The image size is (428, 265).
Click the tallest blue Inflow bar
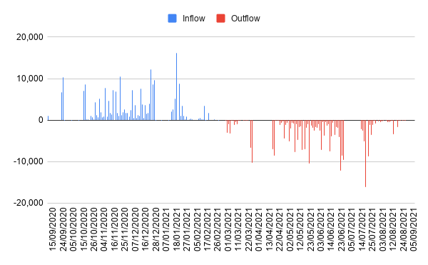176,86
